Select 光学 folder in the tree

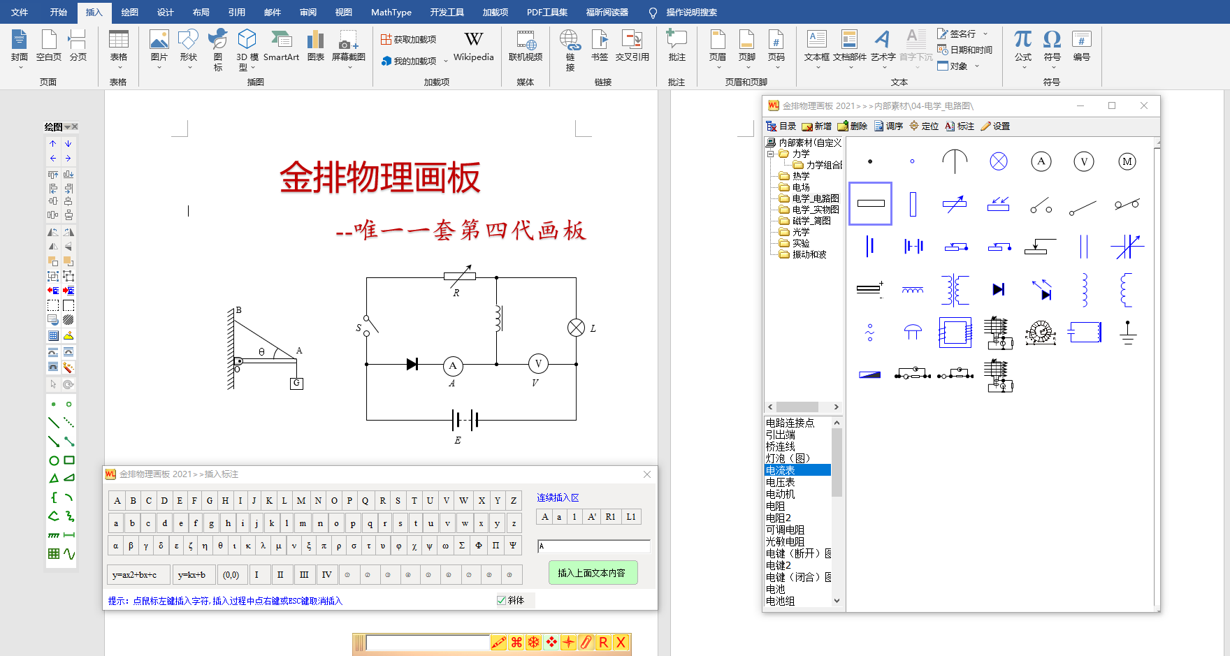(801, 232)
